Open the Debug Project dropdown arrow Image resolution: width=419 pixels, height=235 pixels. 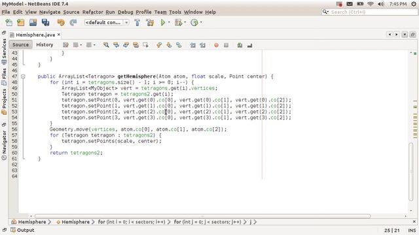click(x=185, y=23)
